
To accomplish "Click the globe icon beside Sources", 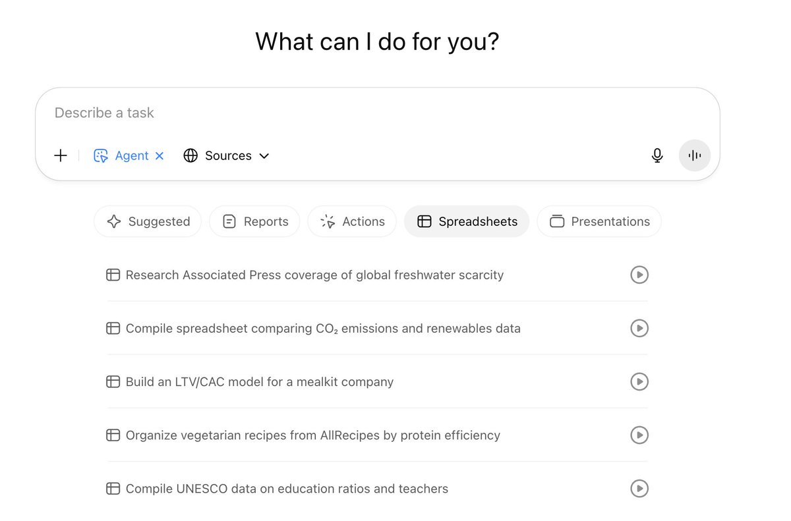I will click(x=190, y=155).
